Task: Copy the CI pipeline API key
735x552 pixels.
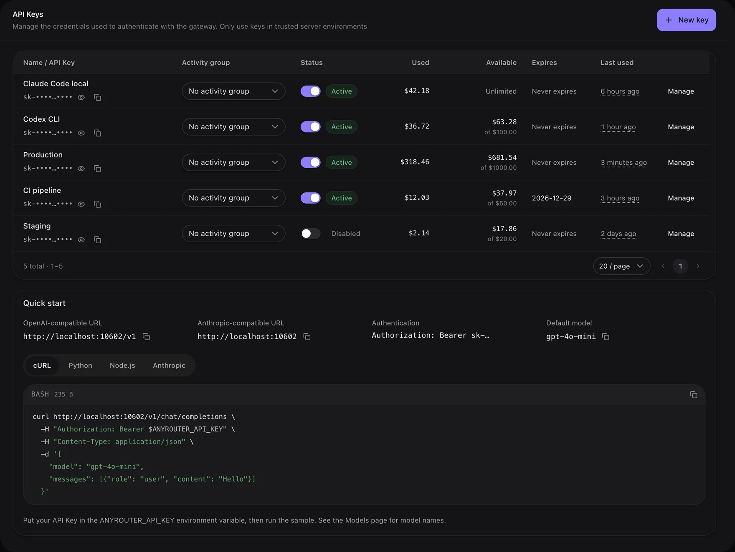Action: (97, 204)
